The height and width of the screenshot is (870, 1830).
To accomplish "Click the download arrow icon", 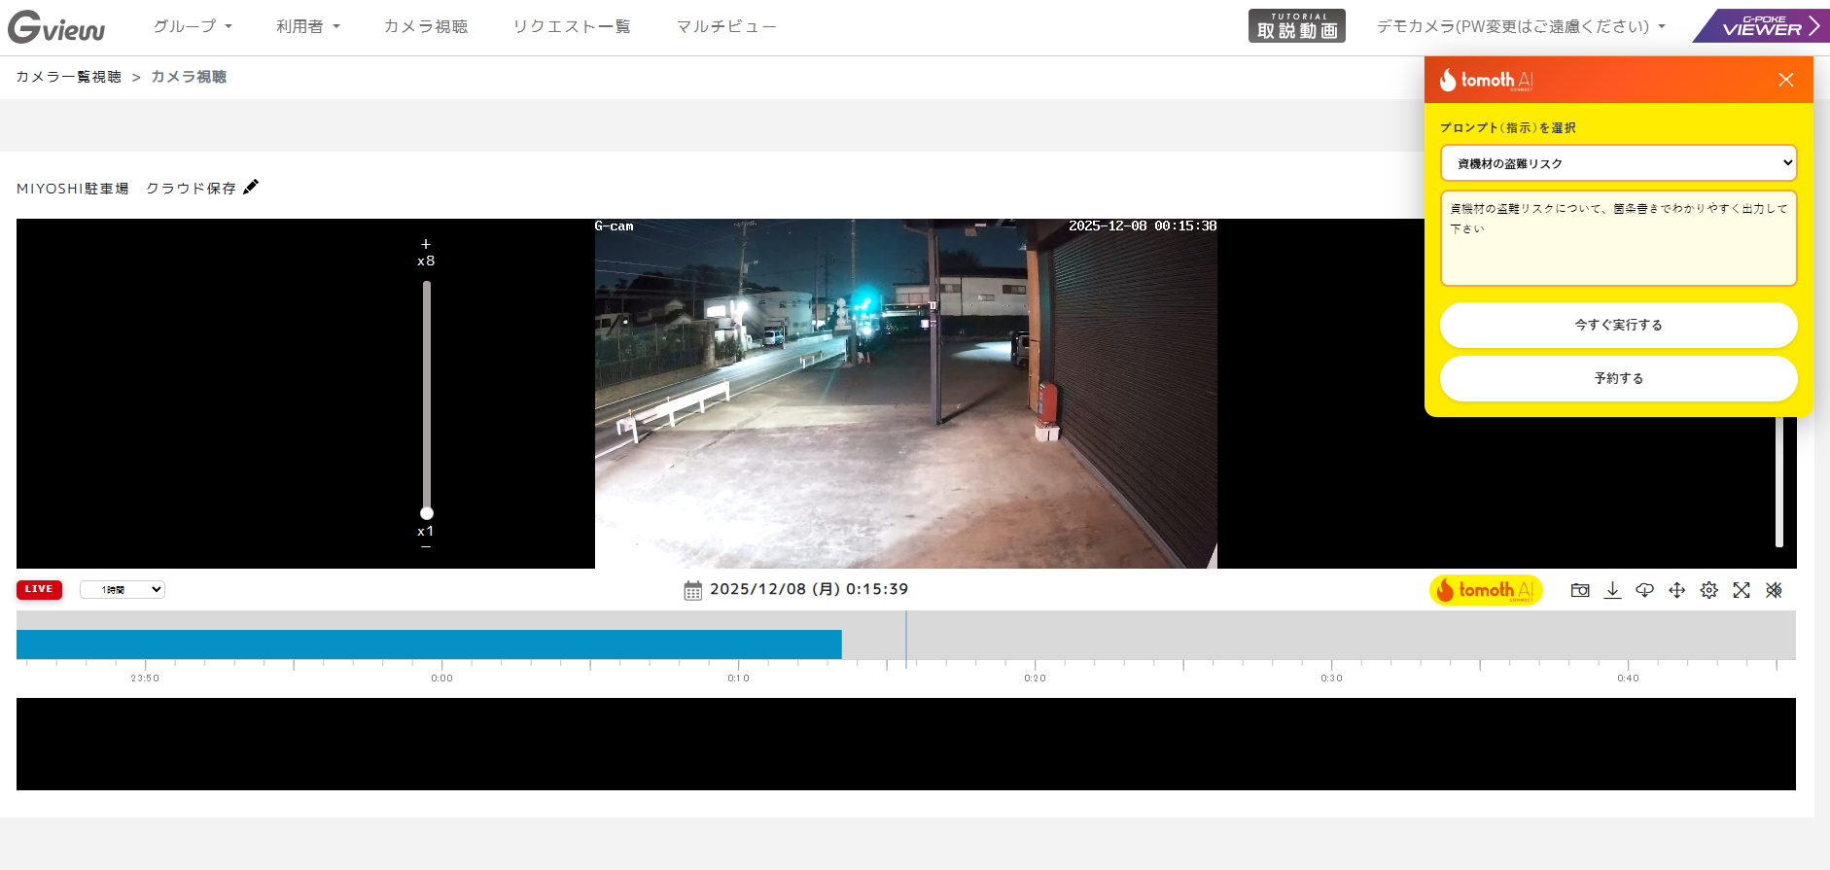I will 1612,590.
